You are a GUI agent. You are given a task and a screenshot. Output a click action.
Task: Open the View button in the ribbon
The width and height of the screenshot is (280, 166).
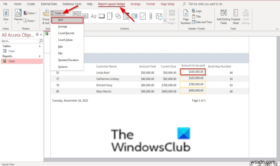coord(6,16)
